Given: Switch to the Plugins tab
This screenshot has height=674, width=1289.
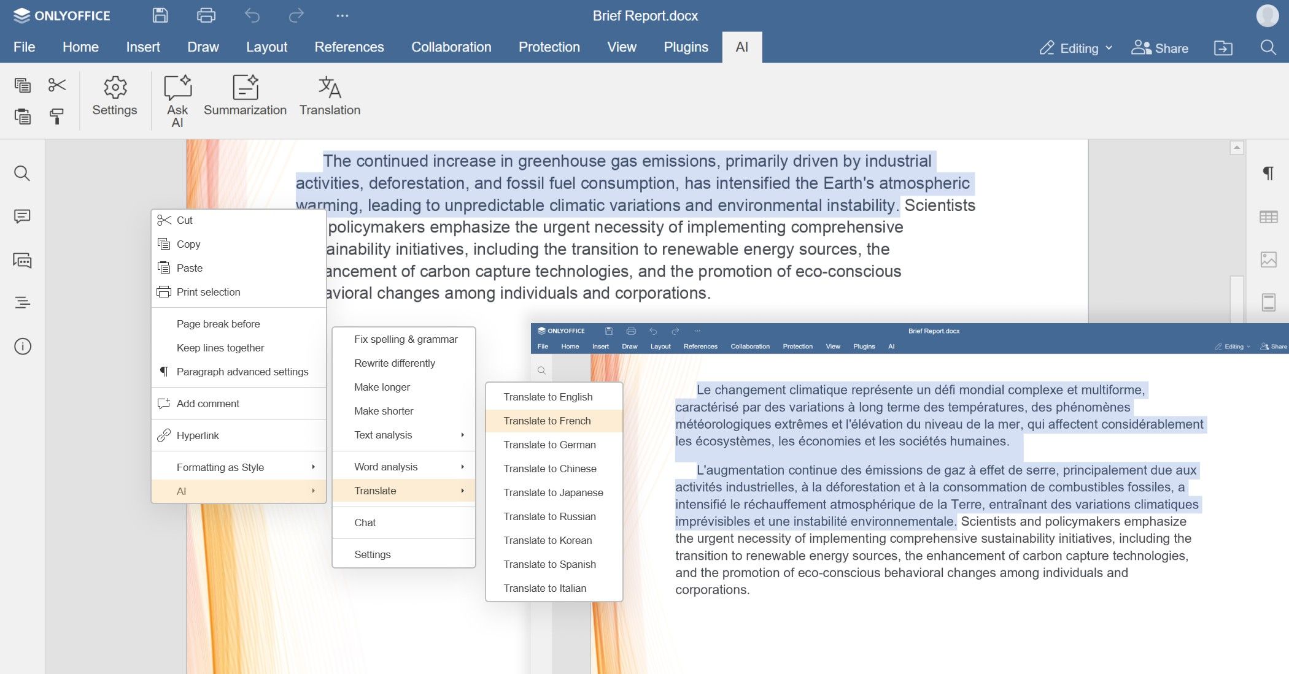Looking at the screenshot, I should point(686,47).
